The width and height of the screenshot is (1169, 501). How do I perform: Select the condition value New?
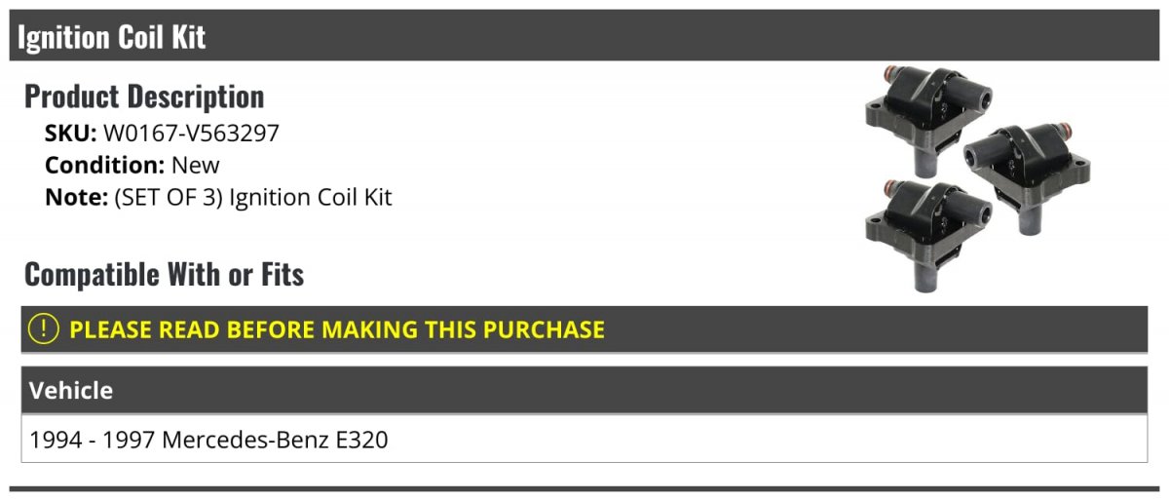[196, 165]
